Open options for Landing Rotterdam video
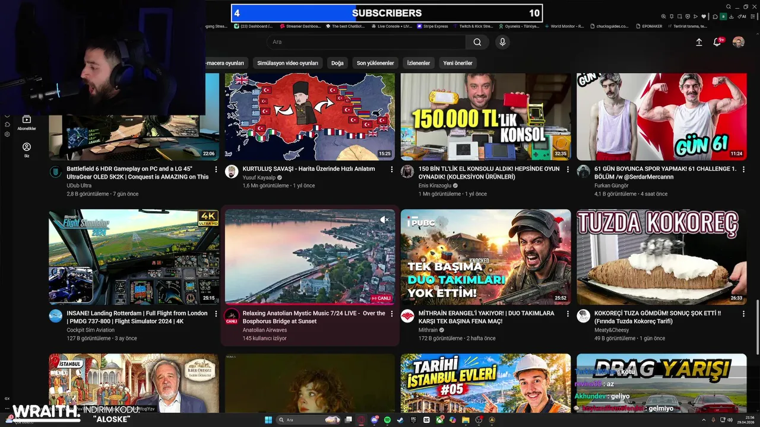760x427 pixels. 216,314
